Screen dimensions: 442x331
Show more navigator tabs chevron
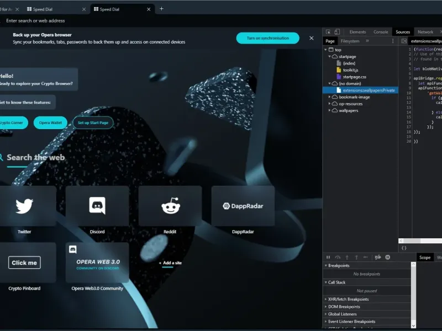point(367,41)
